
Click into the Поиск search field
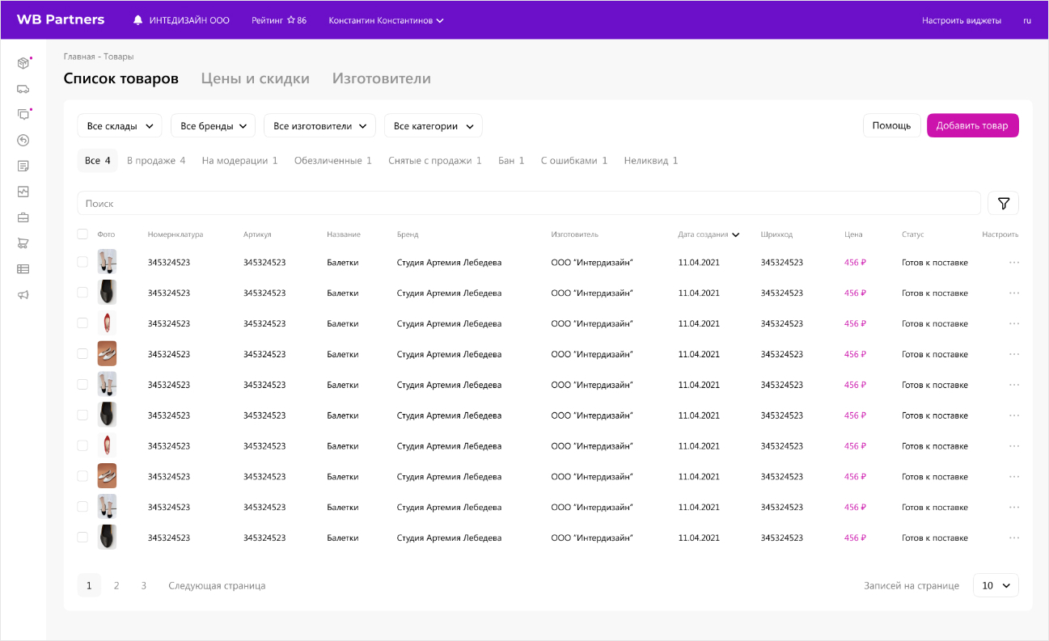(x=526, y=204)
